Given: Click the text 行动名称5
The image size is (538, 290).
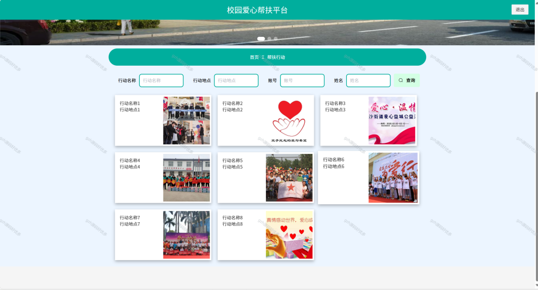Looking at the screenshot, I should pyautogui.click(x=232, y=161).
